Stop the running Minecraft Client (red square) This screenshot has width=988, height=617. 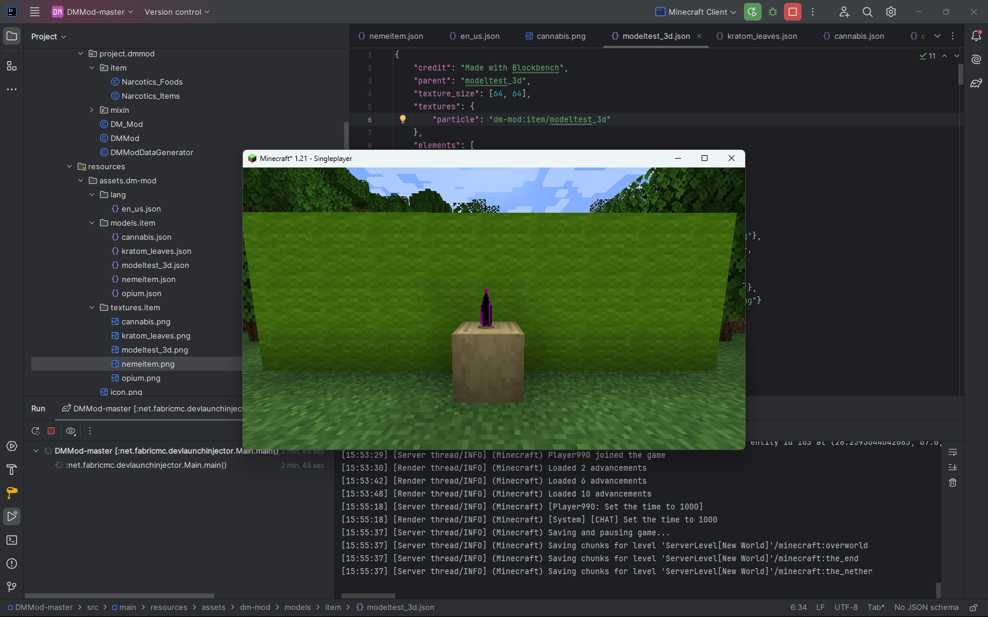793,12
